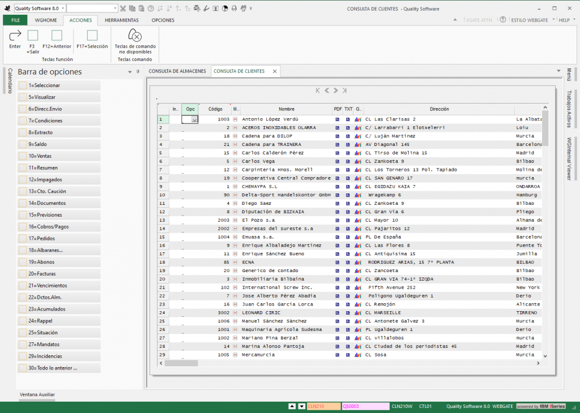Switch to the WGHOME ribbon tab
This screenshot has height=413, width=580.
(x=46, y=20)
